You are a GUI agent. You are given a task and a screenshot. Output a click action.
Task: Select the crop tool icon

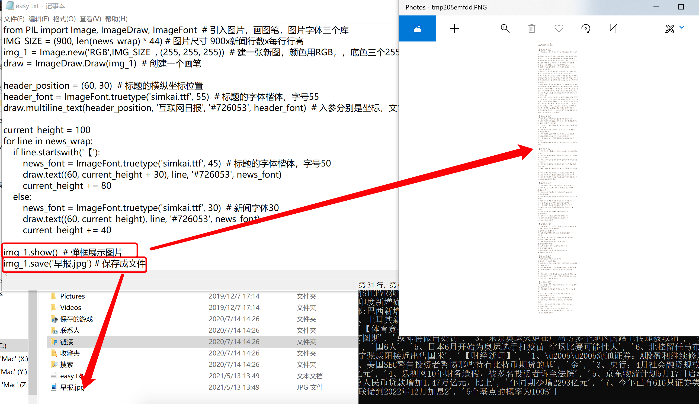point(613,28)
